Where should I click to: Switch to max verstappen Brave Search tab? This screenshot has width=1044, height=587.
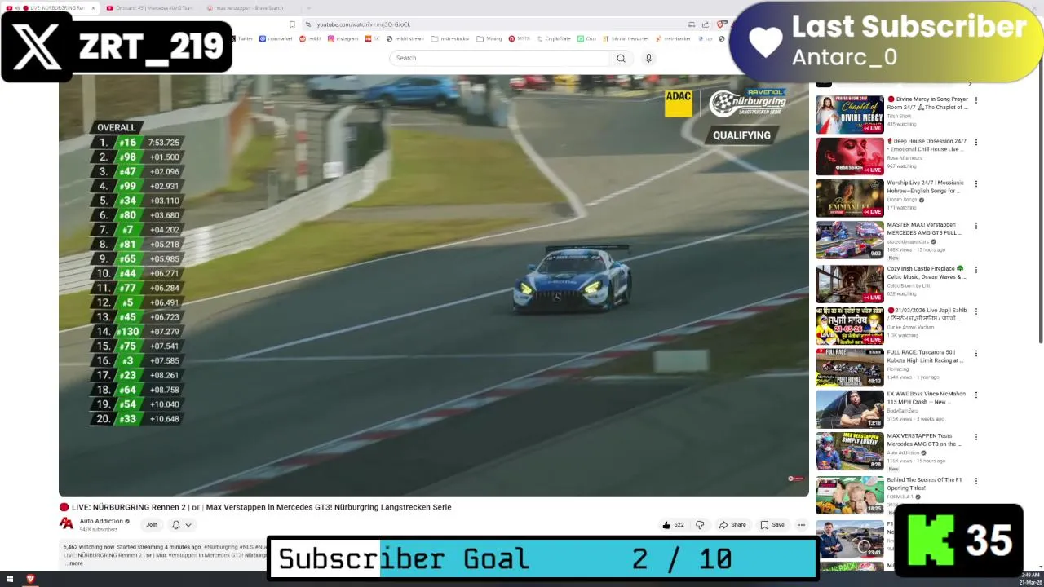click(249, 8)
